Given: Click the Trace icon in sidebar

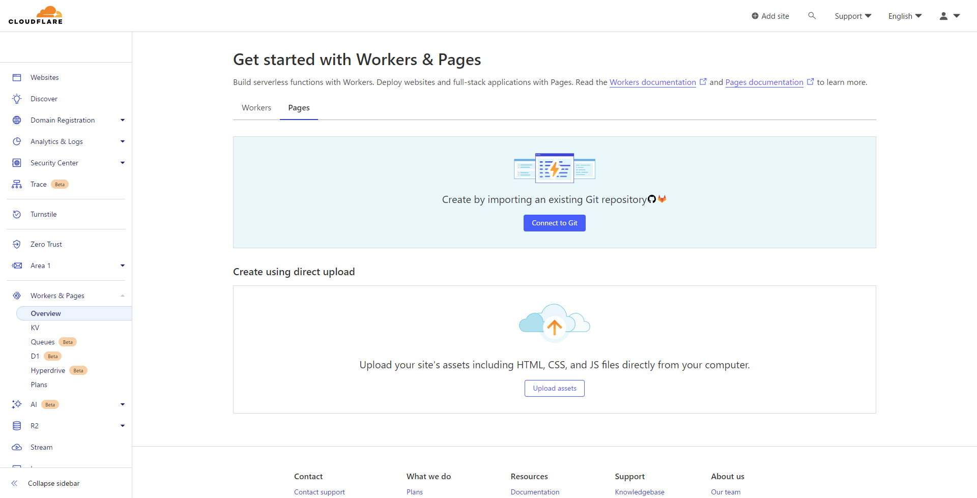Looking at the screenshot, I should [17, 184].
